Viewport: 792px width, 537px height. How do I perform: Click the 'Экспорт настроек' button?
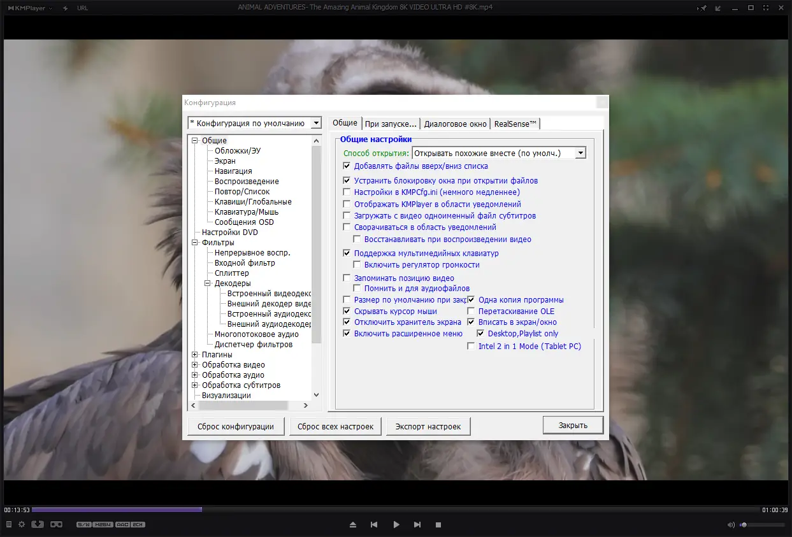click(x=428, y=426)
